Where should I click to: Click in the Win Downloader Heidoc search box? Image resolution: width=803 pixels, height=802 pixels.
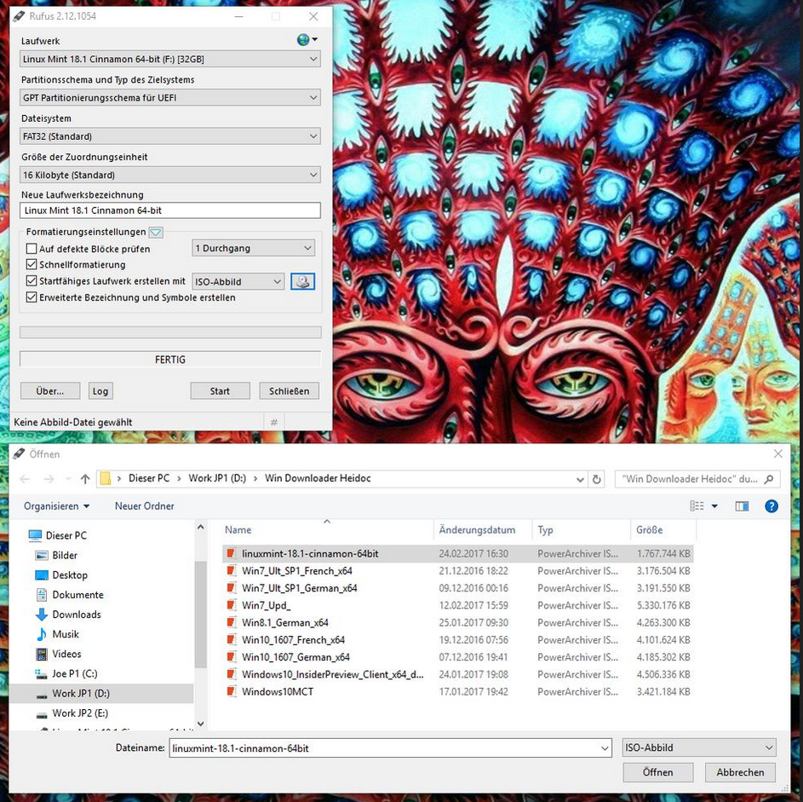pos(689,479)
